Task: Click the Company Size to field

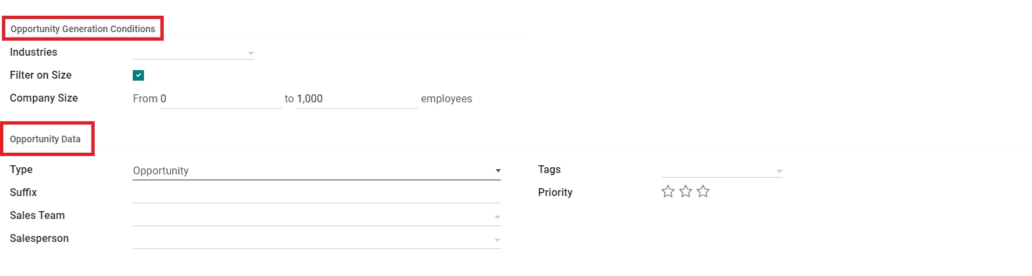Action: tap(357, 99)
